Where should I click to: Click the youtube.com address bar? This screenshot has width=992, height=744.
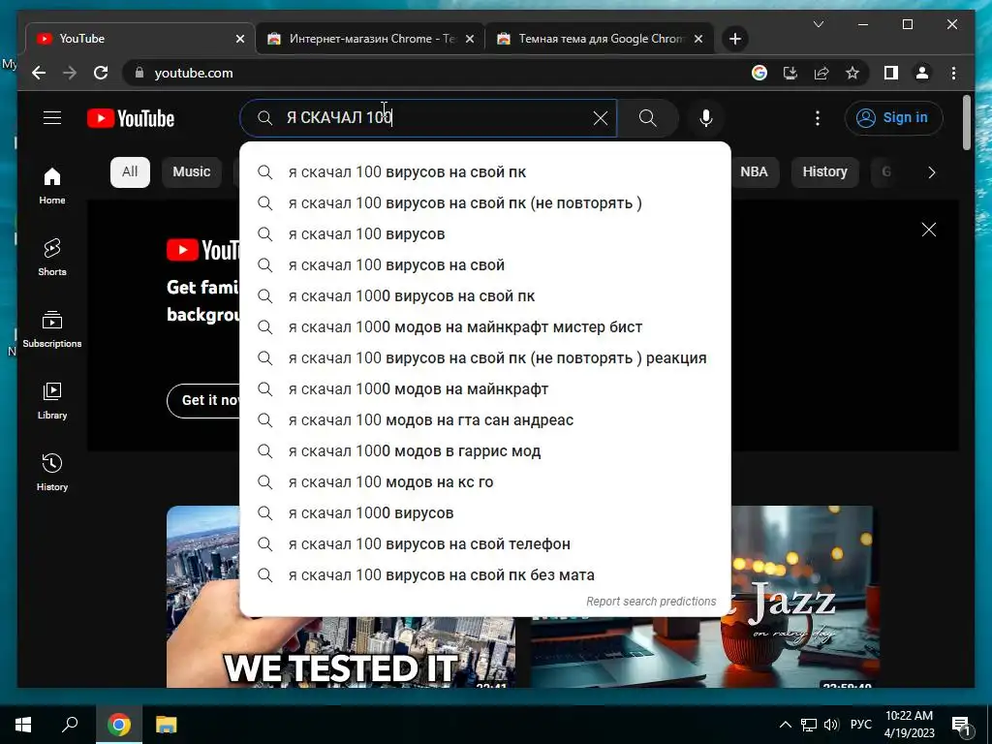point(437,73)
